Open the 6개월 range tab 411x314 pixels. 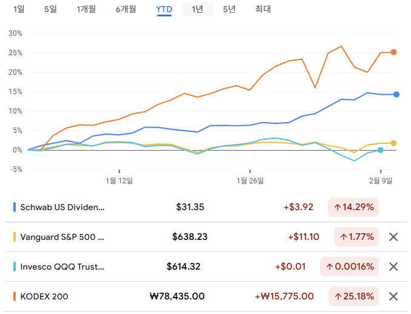point(126,9)
